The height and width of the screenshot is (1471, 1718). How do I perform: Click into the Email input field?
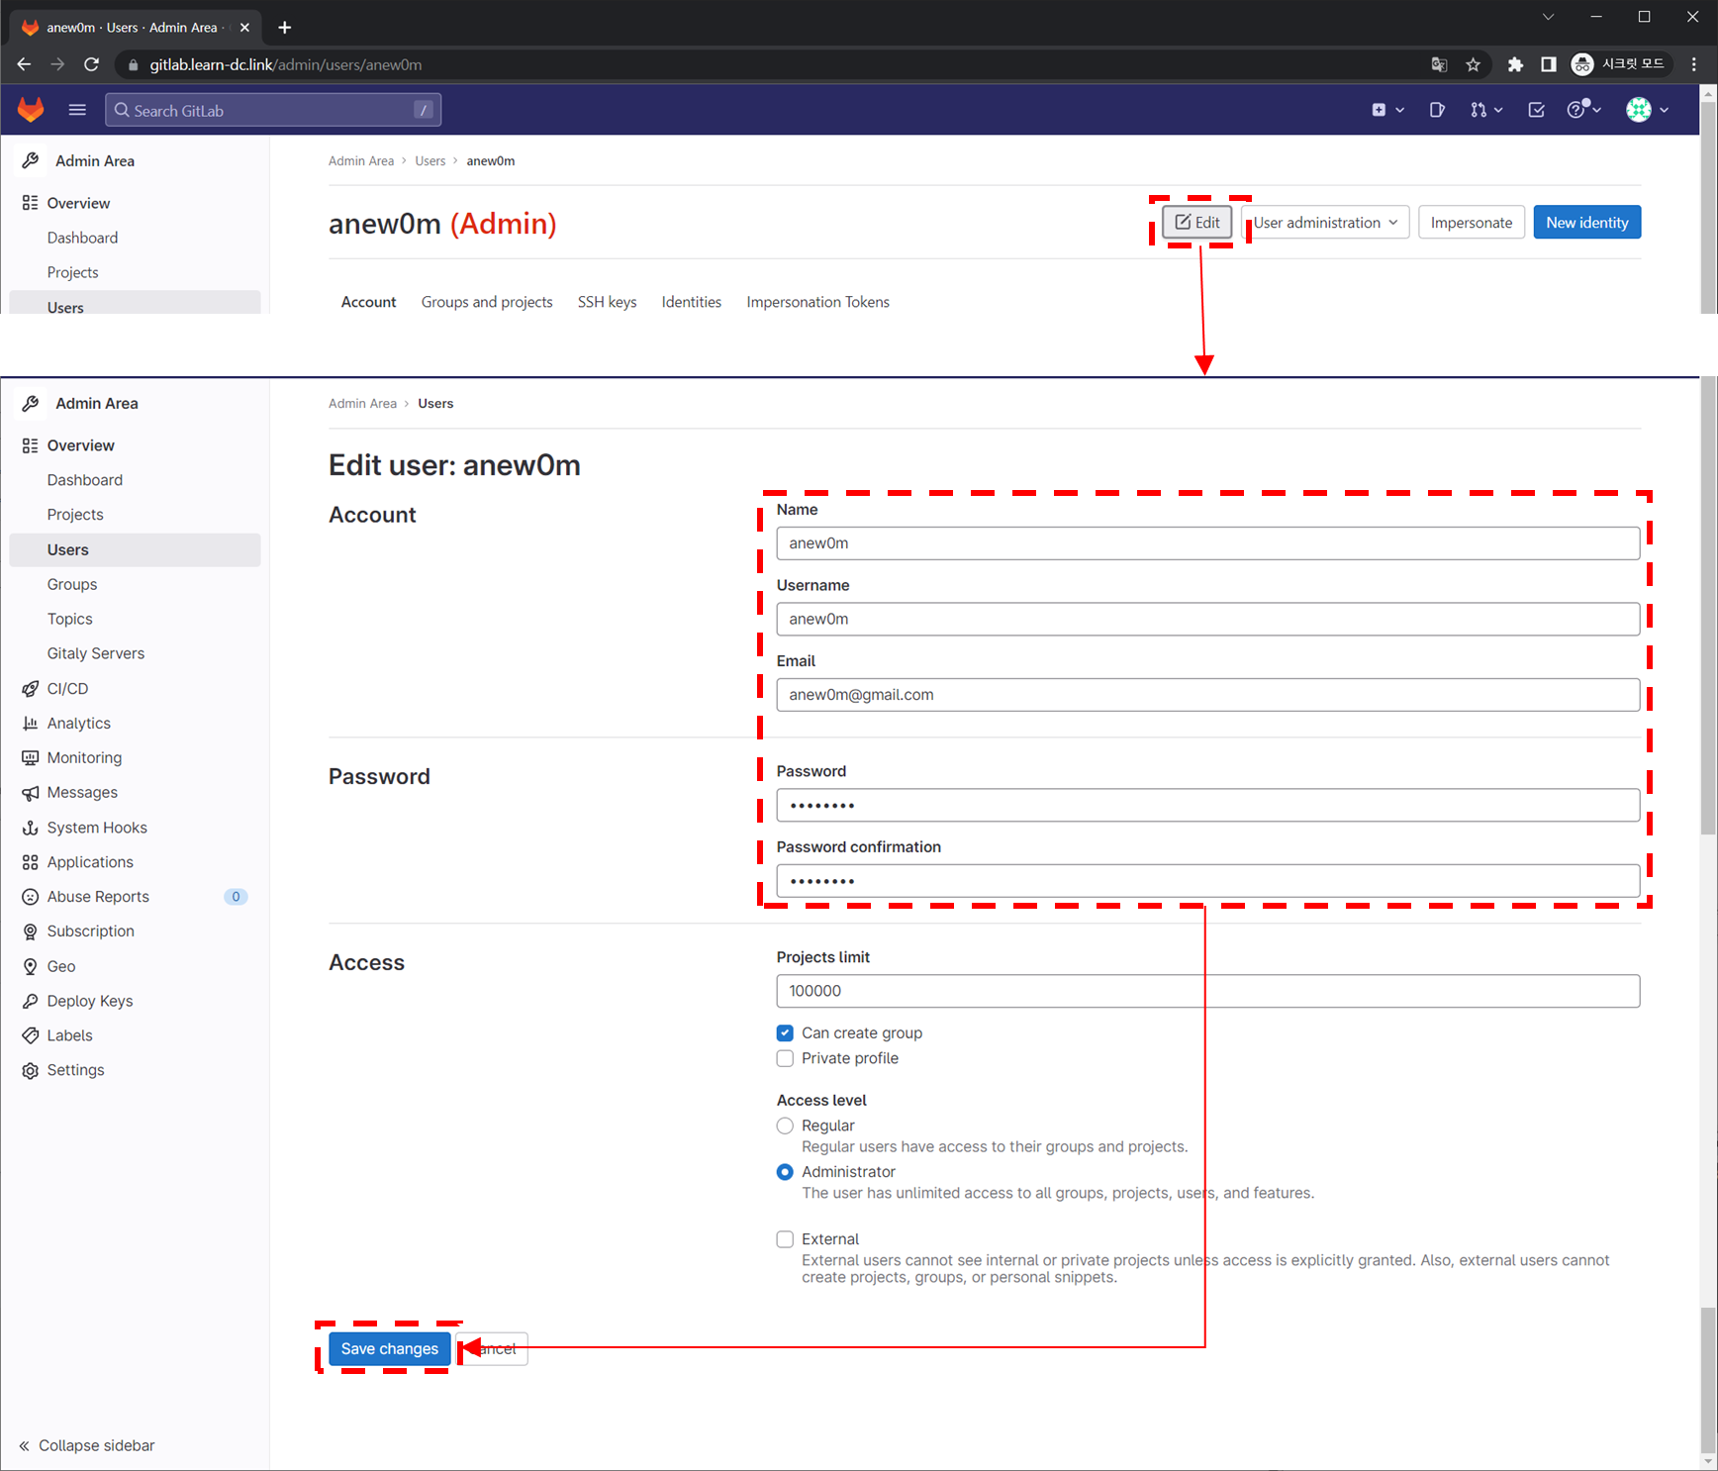pos(1207,695)
